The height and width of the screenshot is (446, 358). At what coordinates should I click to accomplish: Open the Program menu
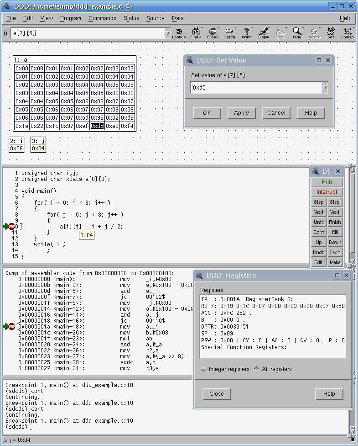70,18
